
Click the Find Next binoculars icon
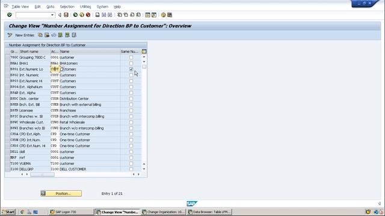pos(109,15)
